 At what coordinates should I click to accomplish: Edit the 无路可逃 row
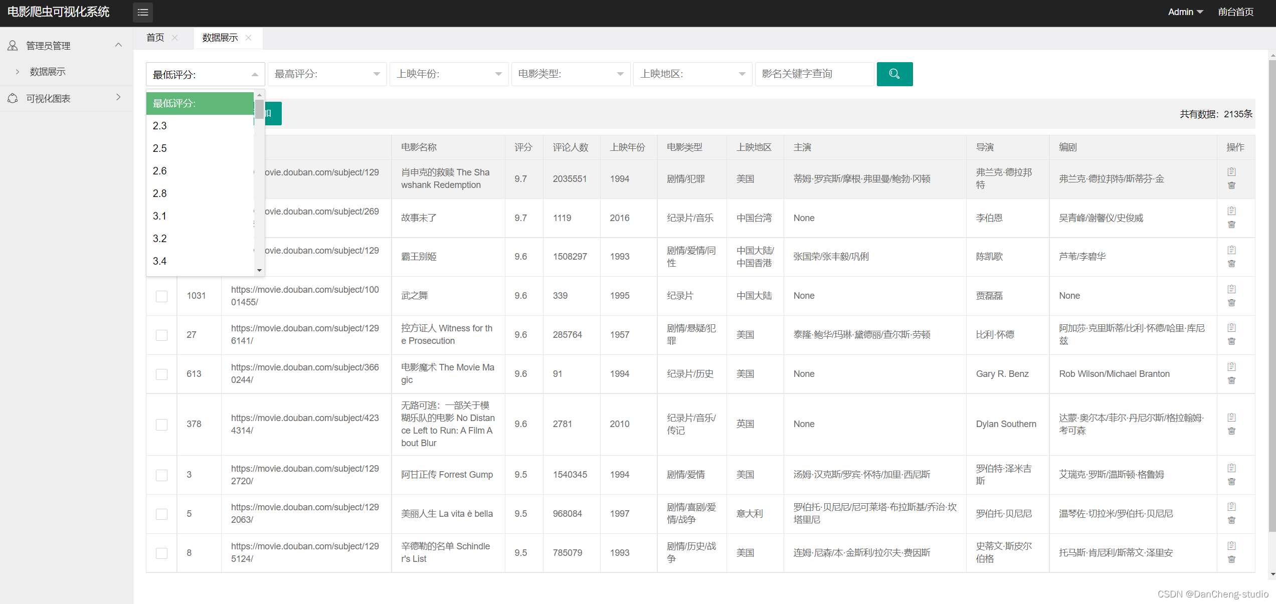tap(1231, 418)
